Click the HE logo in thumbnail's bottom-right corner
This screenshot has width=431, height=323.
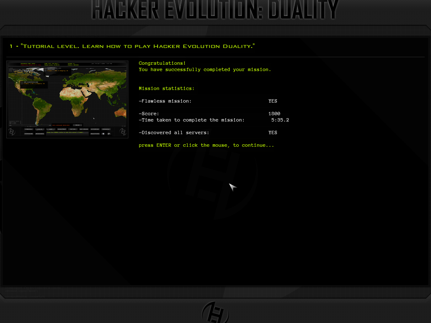pyautogui.click(x=122, y=131)
